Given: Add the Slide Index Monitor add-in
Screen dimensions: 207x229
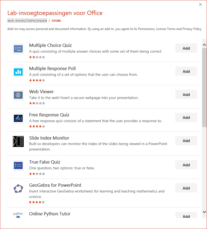Looking at the screenshot, I should [186, 141].
